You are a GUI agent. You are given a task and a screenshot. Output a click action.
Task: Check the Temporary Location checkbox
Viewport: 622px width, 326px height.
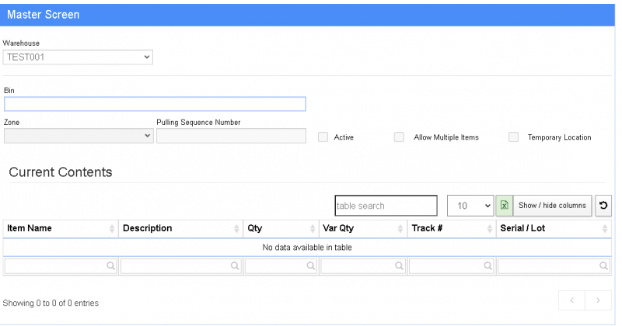pos(513,137)
